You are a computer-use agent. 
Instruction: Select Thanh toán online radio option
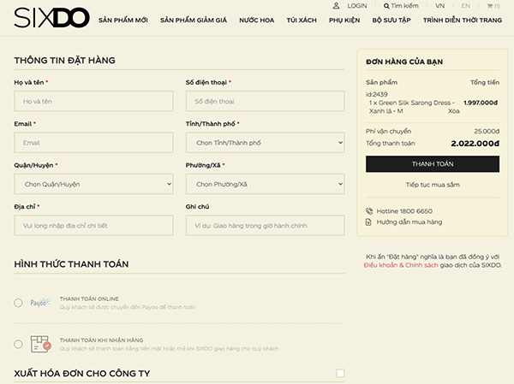18,303
